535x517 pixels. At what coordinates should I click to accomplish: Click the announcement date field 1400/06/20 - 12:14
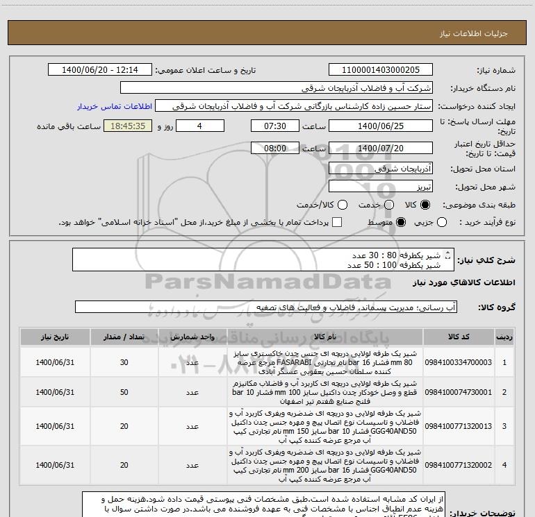pos(99,70)
